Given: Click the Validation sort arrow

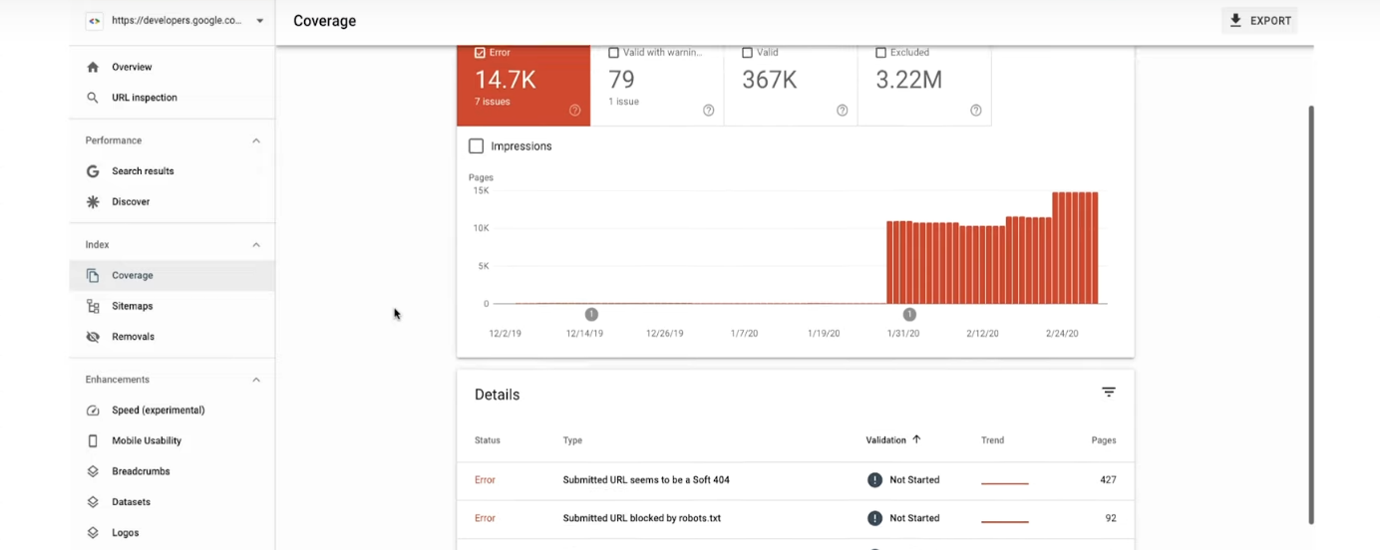Looking at the screenshot, I should [916, 439].
